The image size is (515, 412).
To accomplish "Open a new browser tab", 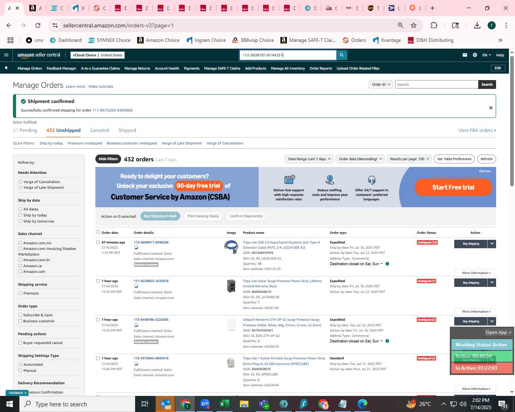I will (x=433, y=8).
